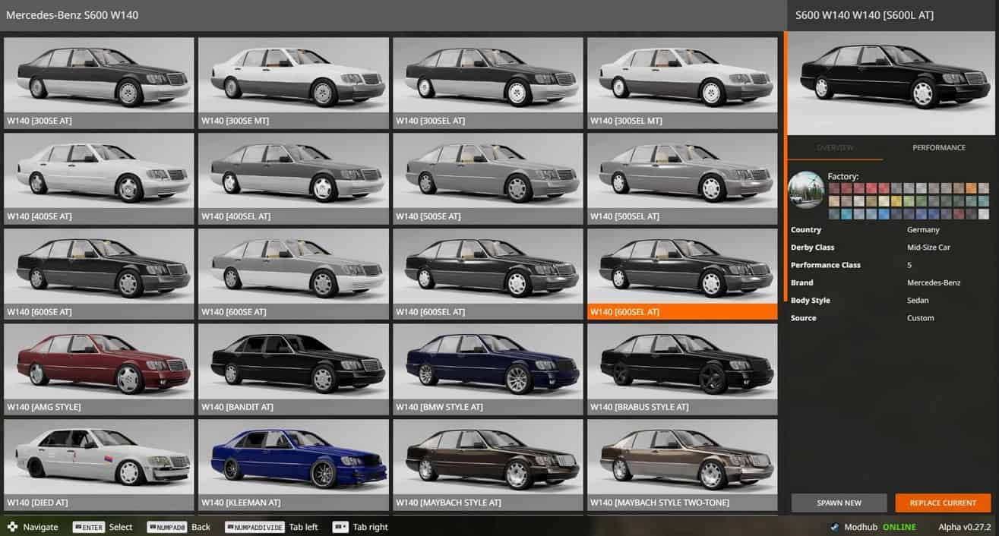999x536 pixels.
Task: Choose the yellow factory paint swatch
Action: click(x=896, y=201)
